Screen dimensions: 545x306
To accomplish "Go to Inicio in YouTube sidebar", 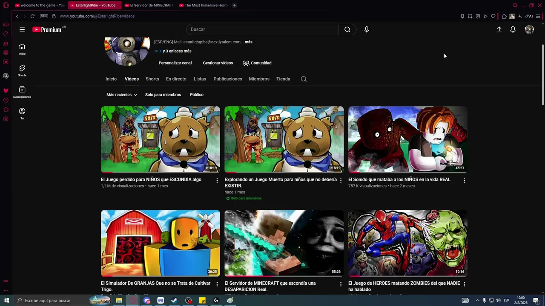I will [x=22, y=49].
